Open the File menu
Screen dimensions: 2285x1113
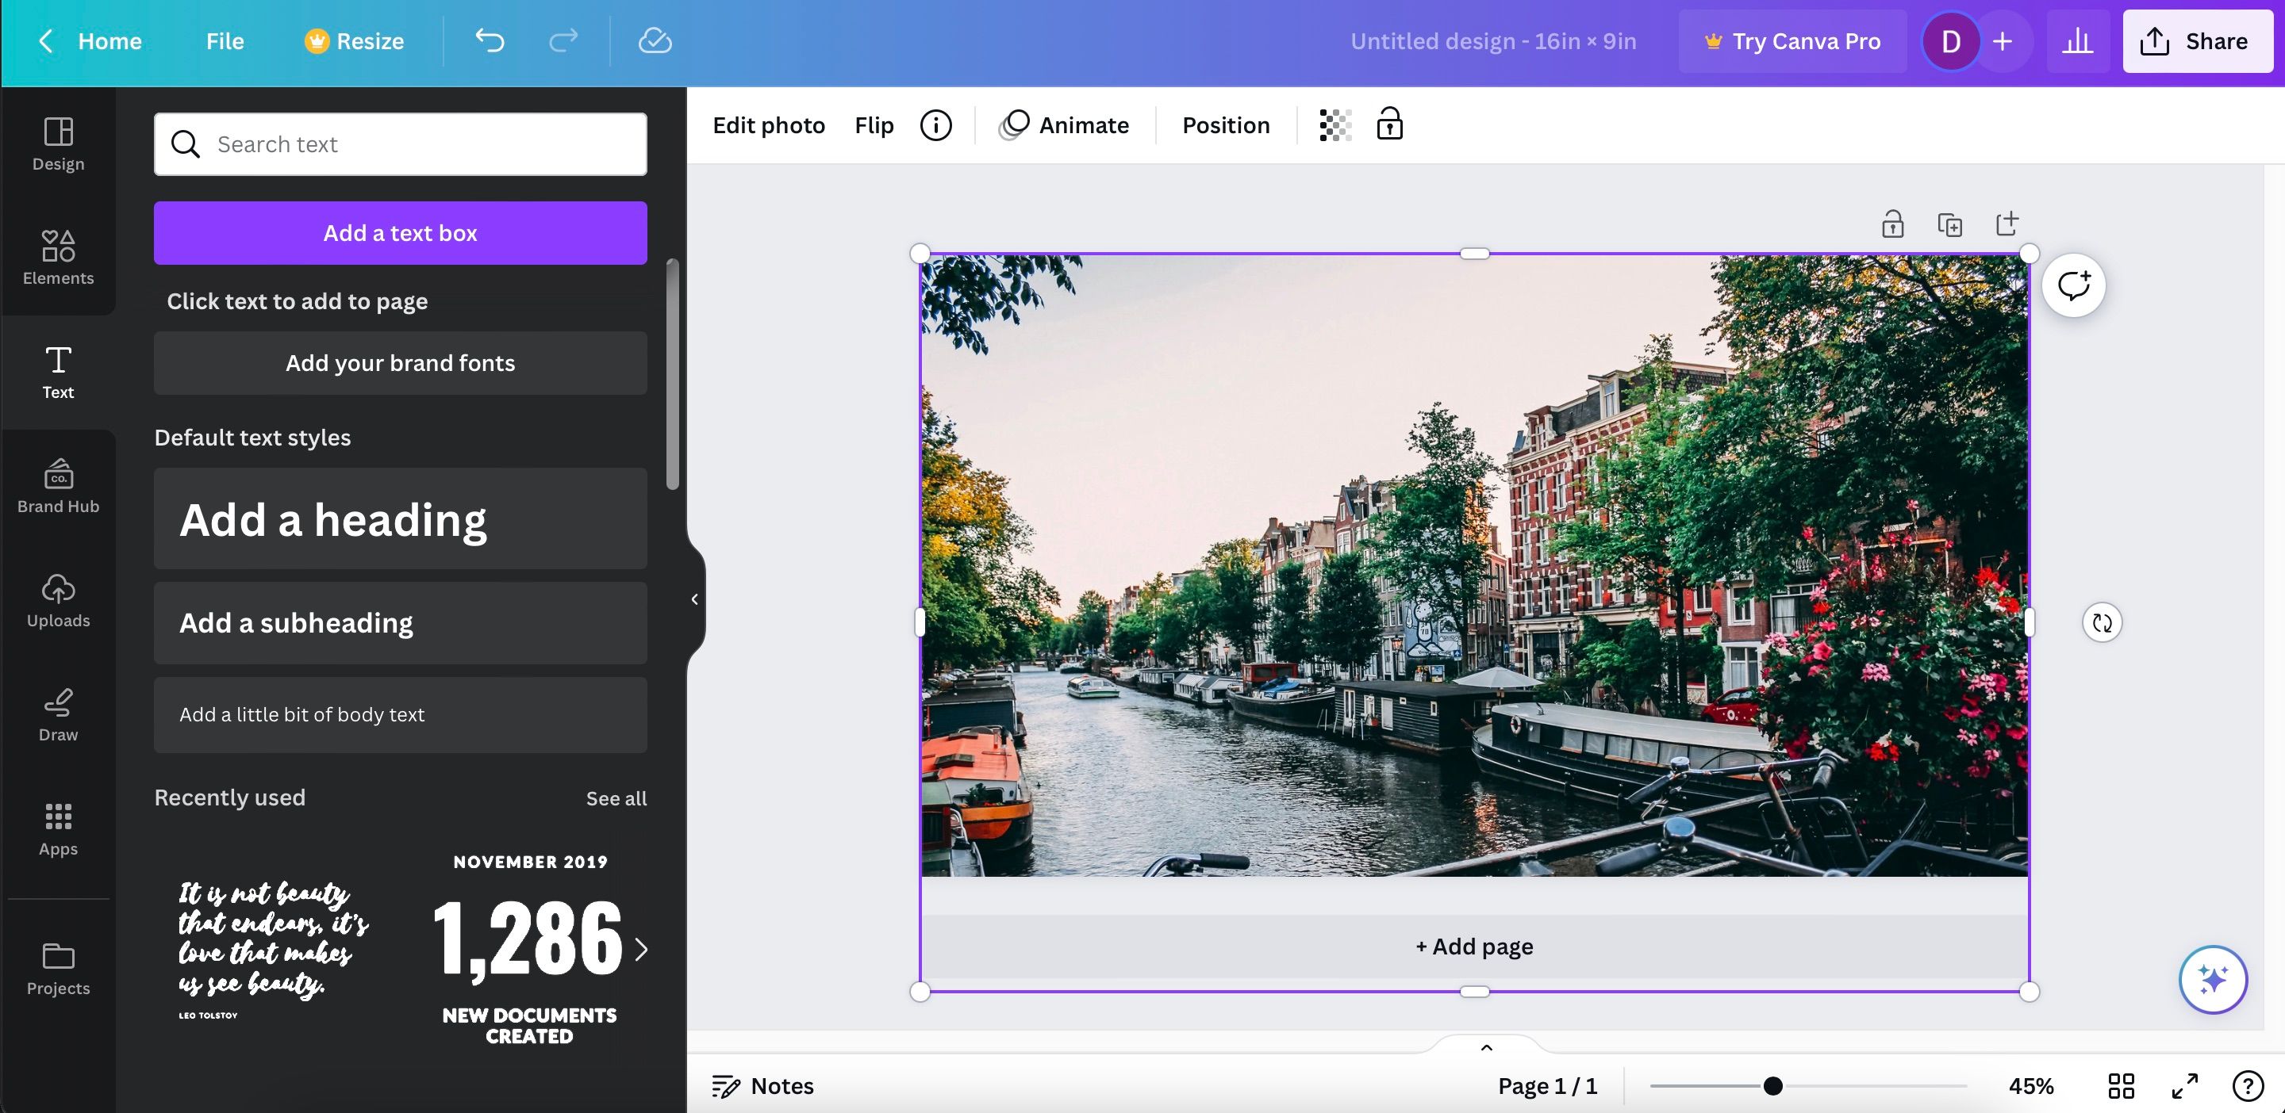point(224,40)
